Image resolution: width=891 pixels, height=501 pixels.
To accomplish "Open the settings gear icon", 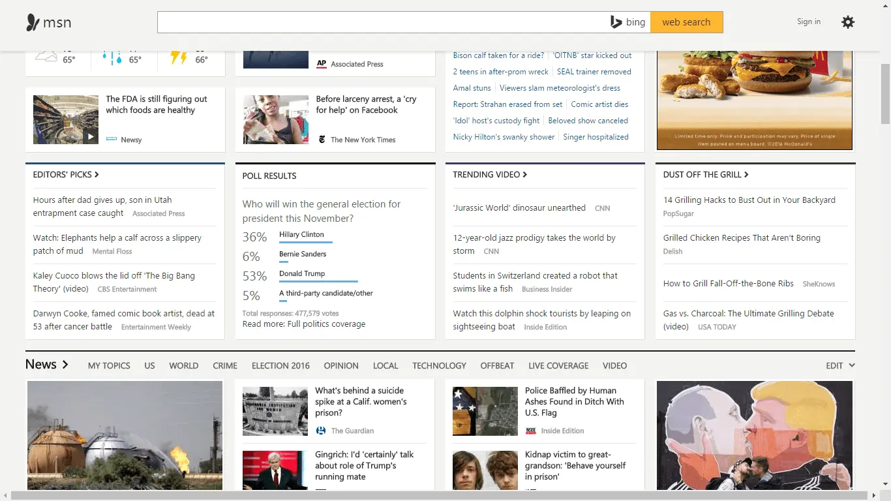I will tap(847, 22).
